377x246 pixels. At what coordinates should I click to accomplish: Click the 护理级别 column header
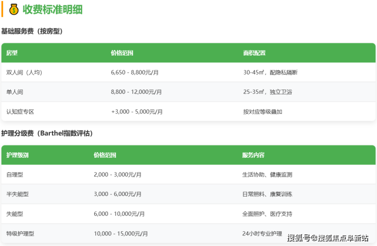17,155
